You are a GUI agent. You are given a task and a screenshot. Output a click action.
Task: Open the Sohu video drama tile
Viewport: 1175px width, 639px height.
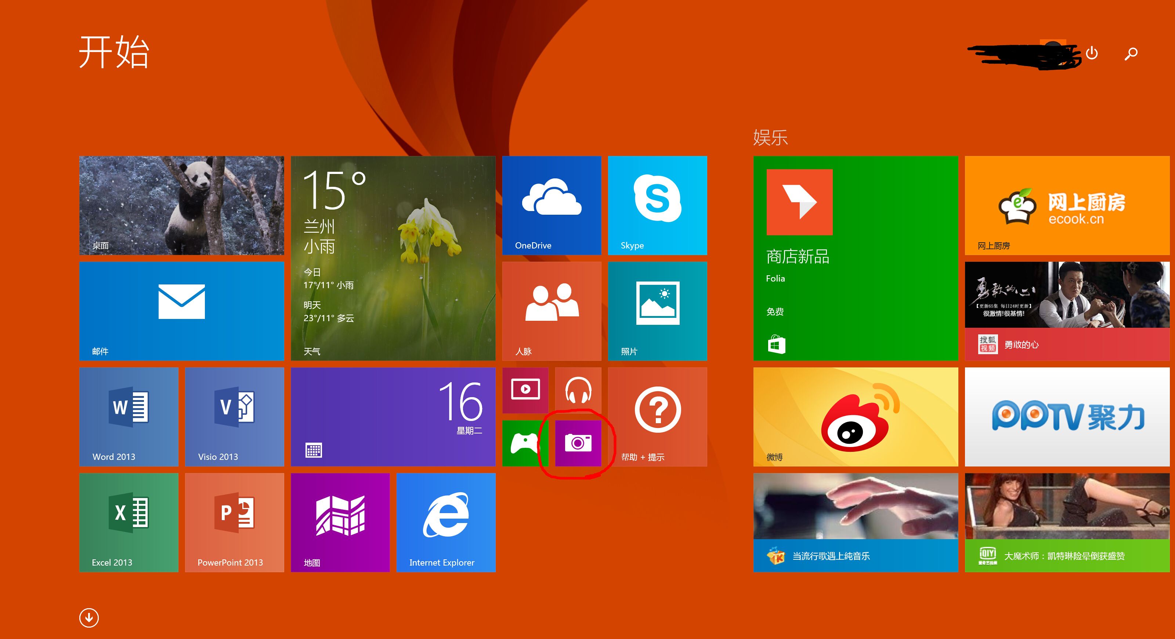pos(1067,311)
